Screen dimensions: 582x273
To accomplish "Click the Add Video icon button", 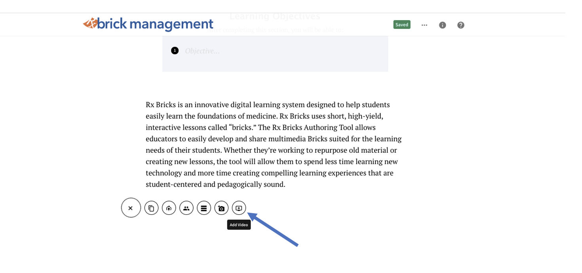I will click(x=239, y=208).
